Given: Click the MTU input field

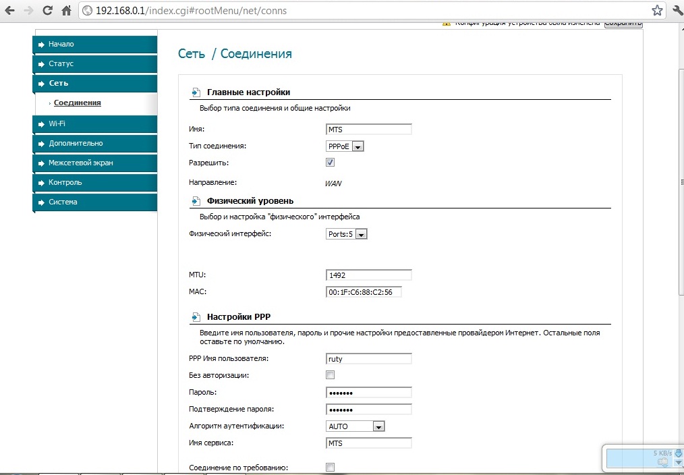Looking at the screenshot, I should coord(368,275).
